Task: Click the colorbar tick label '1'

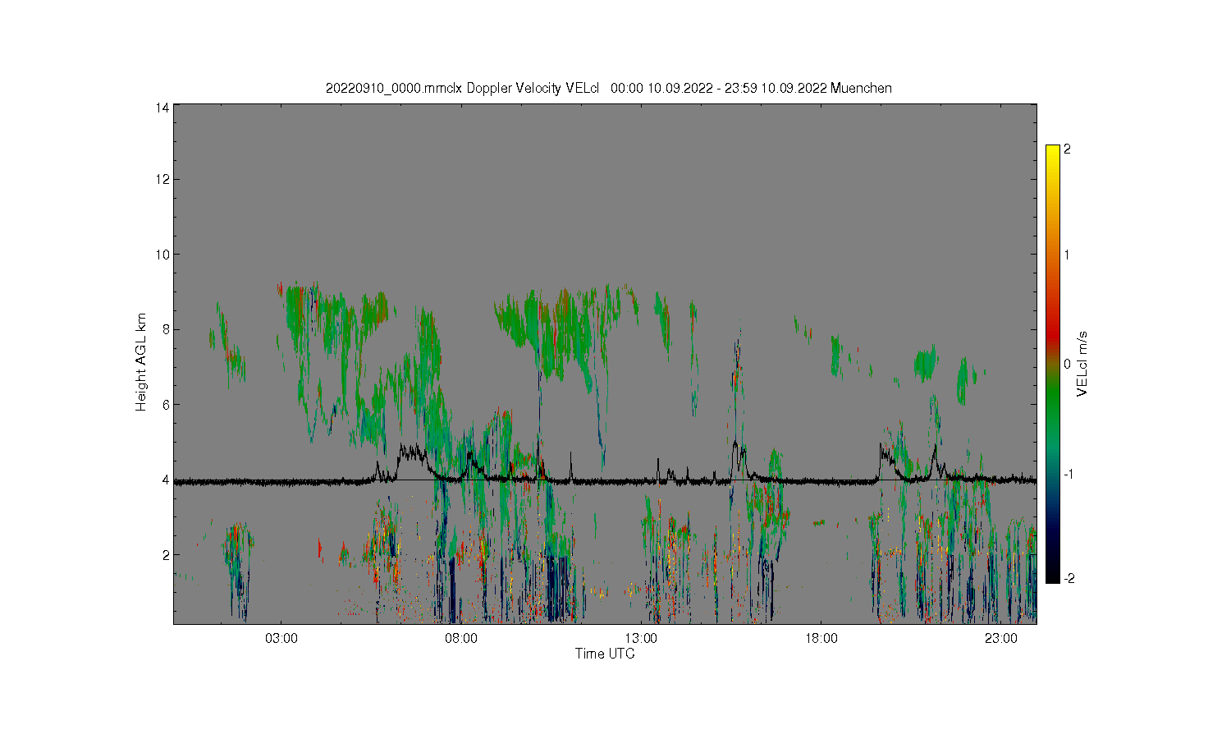Action: click(x=1067, y=255)
